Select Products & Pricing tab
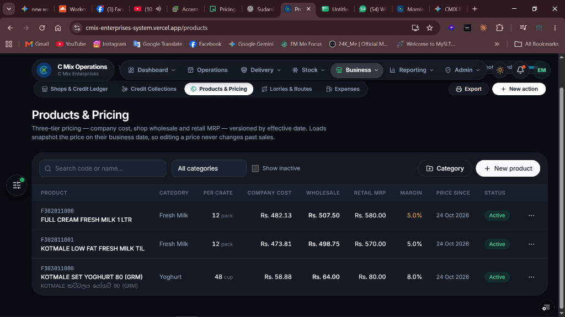Screen dimensions: 565x317 [218, 89]
